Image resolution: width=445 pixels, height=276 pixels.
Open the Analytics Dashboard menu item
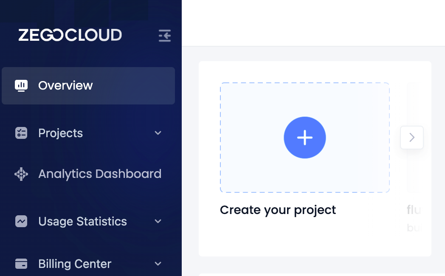coord(88,174)
